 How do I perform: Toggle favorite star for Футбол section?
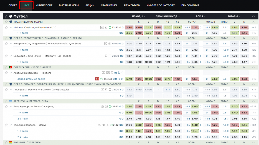point(6,16)
